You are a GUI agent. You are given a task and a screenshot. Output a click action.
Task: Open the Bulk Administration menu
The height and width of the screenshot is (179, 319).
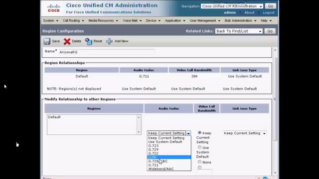coord(240,20)
